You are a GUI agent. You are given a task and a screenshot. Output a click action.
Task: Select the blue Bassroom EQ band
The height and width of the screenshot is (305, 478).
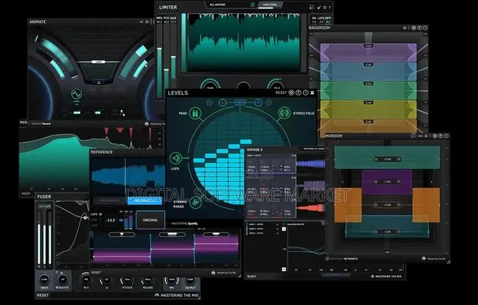(369, 72)
